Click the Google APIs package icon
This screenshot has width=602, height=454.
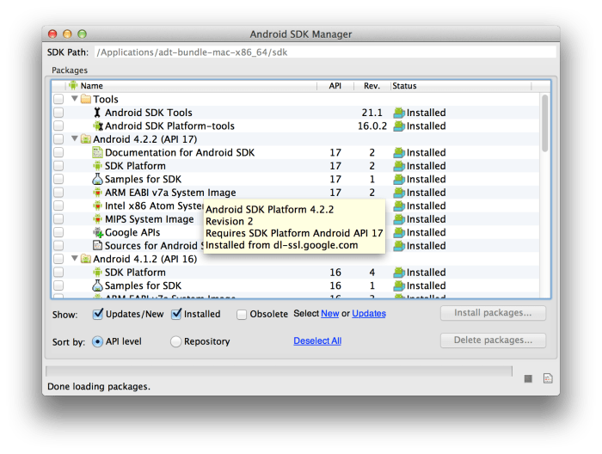click(x=98, y=232)
